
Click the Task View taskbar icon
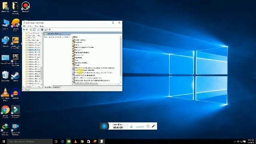pos(56,141)
